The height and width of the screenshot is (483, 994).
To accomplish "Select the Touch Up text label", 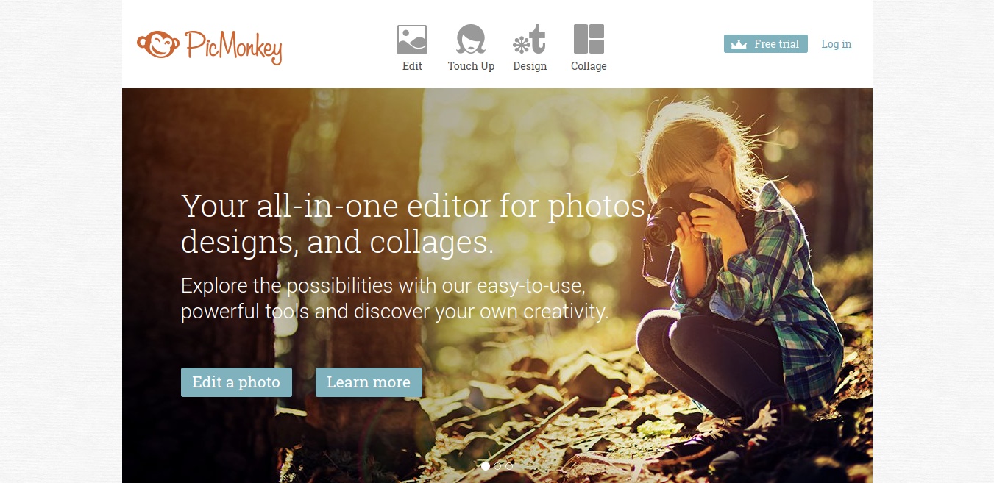I will point(471,66).
